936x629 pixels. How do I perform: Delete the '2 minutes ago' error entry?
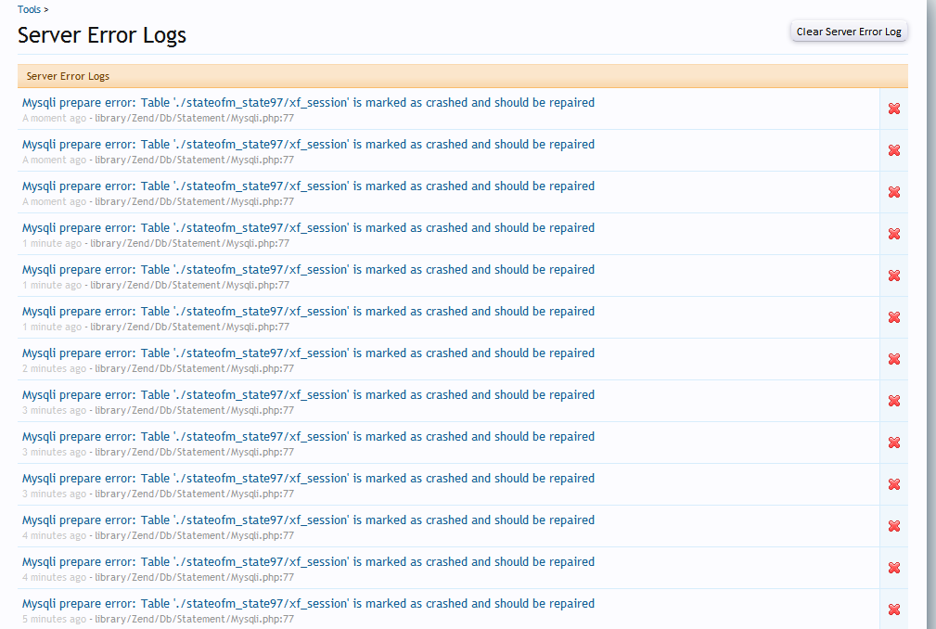[893, 359]
